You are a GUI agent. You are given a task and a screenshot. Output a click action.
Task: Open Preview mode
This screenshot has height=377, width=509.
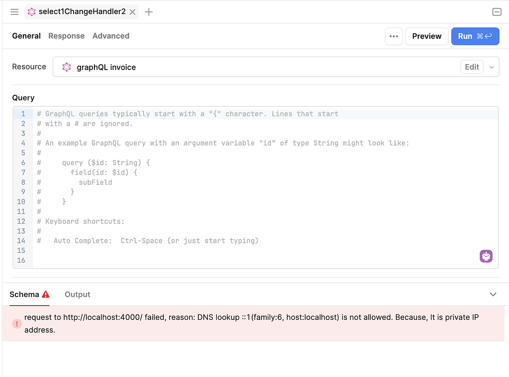tap(426, 36)
